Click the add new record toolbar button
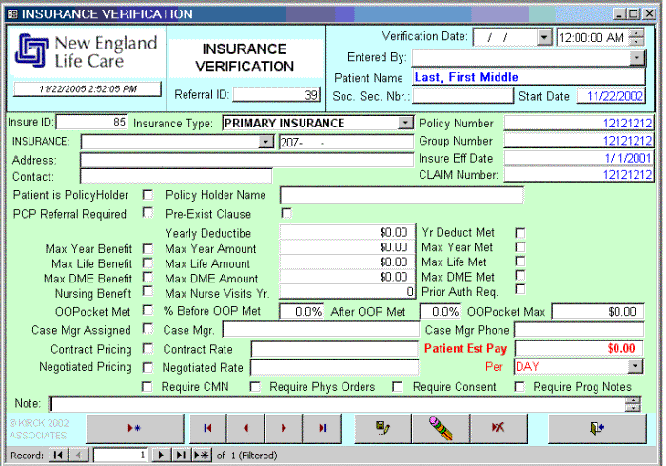Image resolution: width=666 pixels, height=466 pixels. pos(135,428)
